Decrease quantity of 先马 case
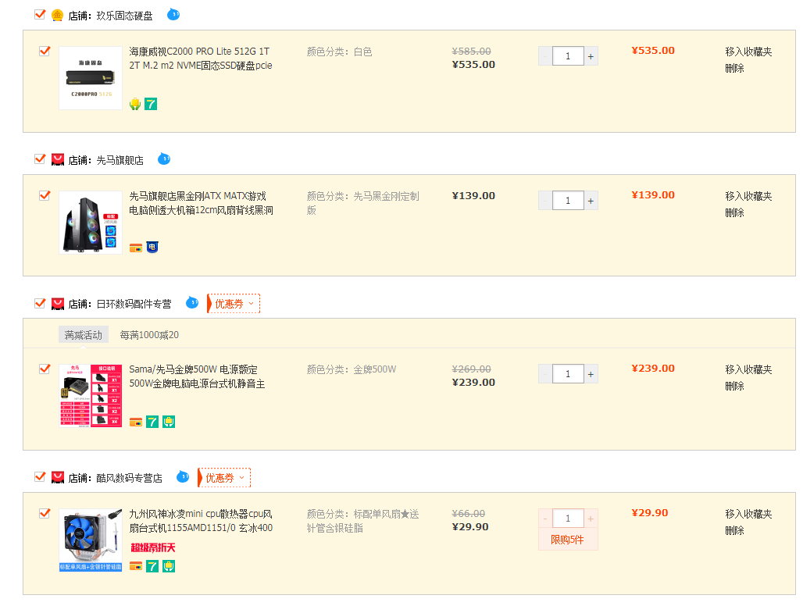The height and width of the screenshot is (606, 803). pyautogui.click(x=545, y=201)
